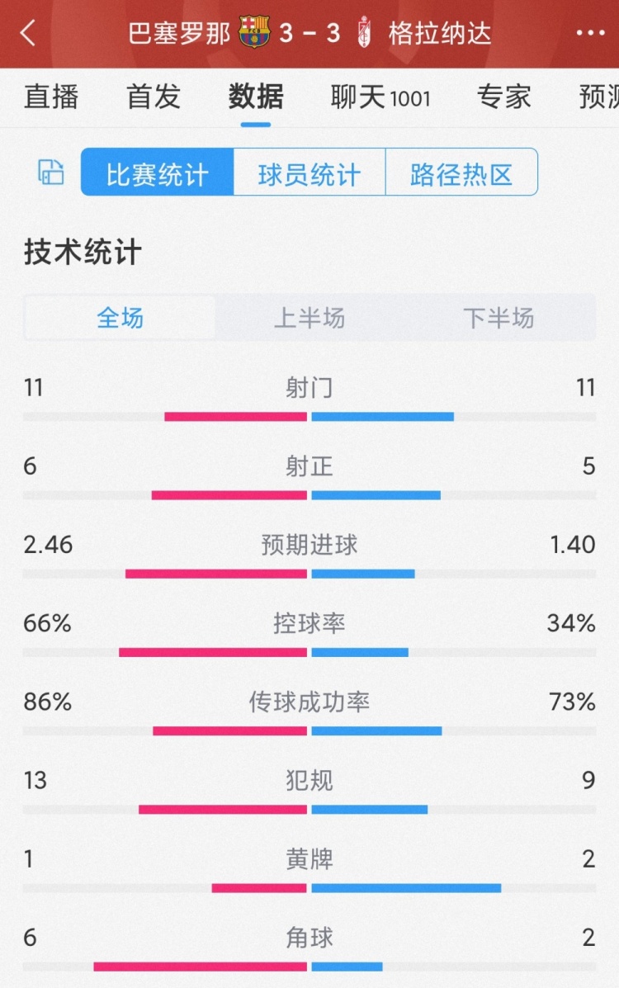Screen dimensions: 619x988
Task: Switch to the 上半场 first-half view
Action: (x=309, y=317)
